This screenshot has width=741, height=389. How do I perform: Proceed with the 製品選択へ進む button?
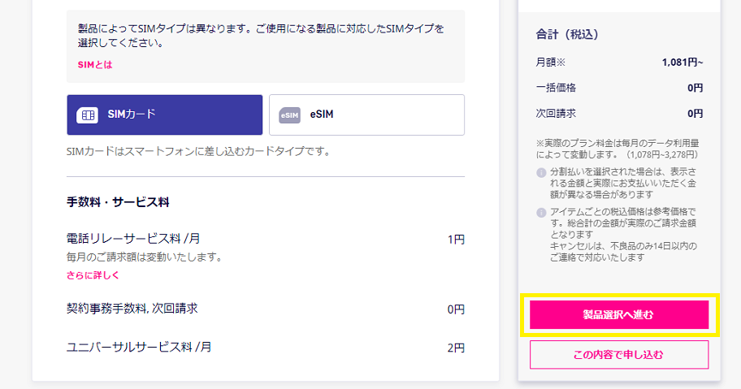click(619, 315)
